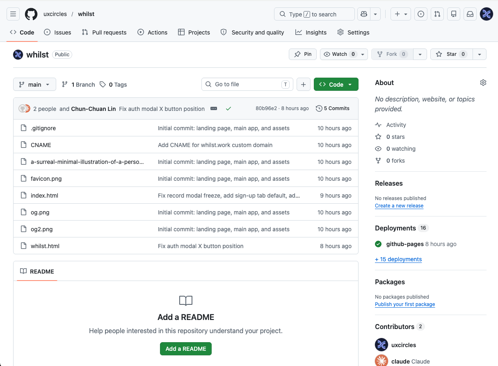
Task: View 1 Branch link
Action: (78, 85)
